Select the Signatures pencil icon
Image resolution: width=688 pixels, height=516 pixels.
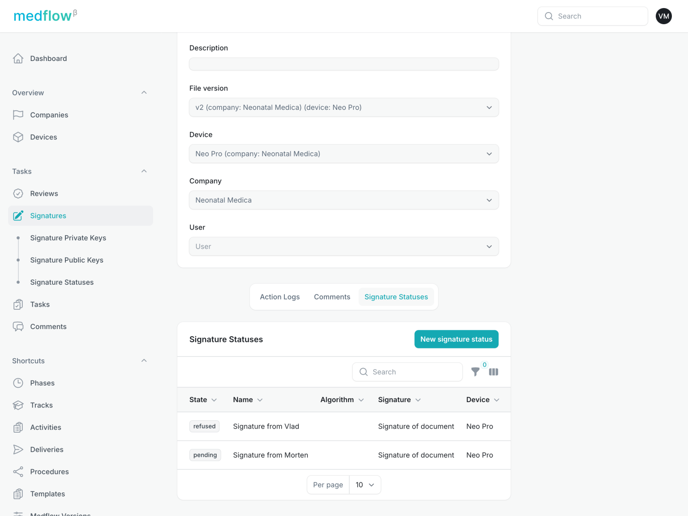[x=18, y=216]
